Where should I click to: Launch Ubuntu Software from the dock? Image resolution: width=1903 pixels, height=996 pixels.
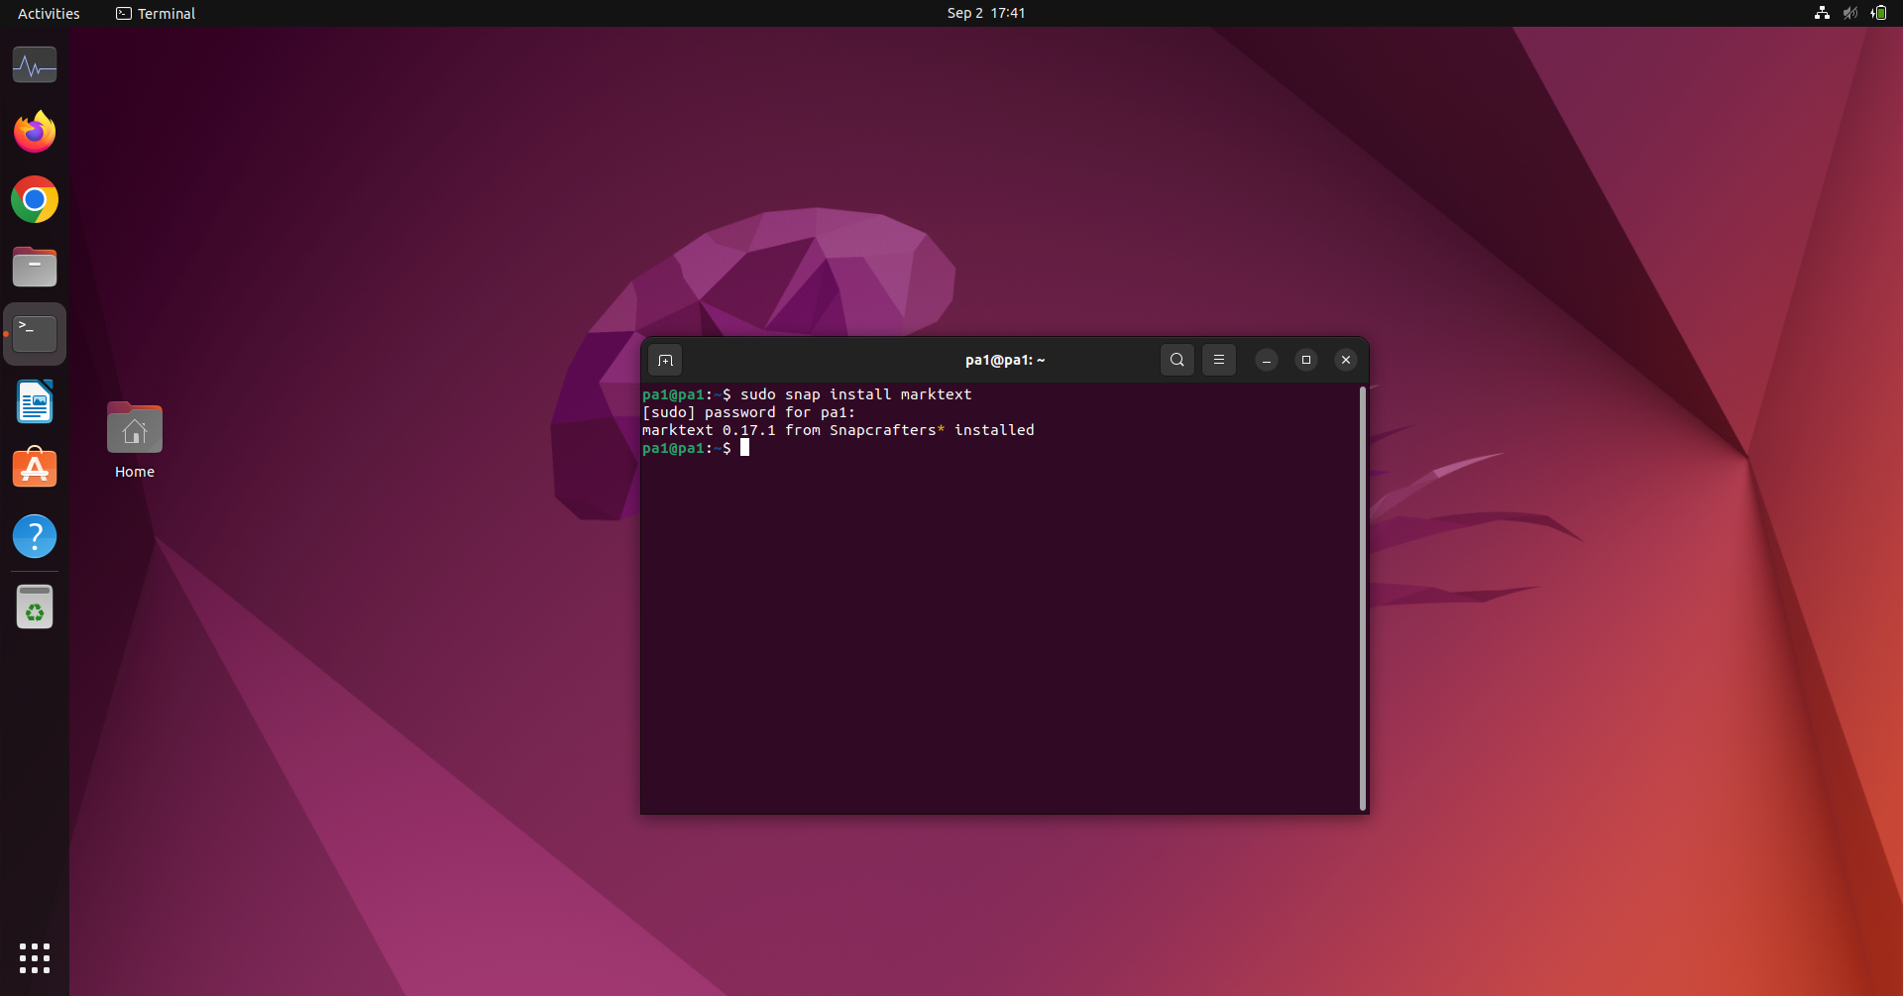34,467
